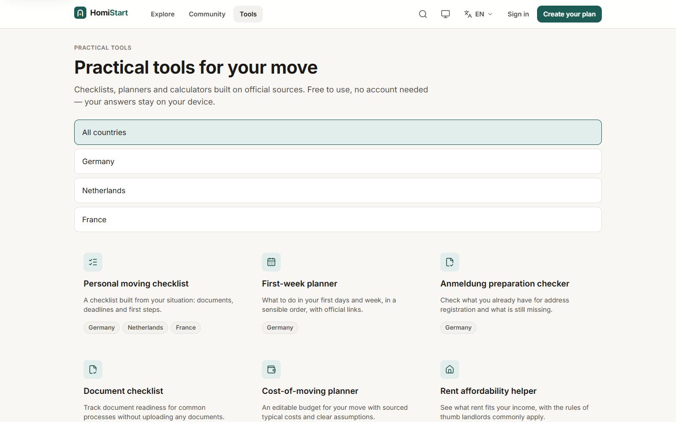This screenshot has height=422, width=676.
Task: Filter tools by Netherlands
Action: (x=338, y=190)
